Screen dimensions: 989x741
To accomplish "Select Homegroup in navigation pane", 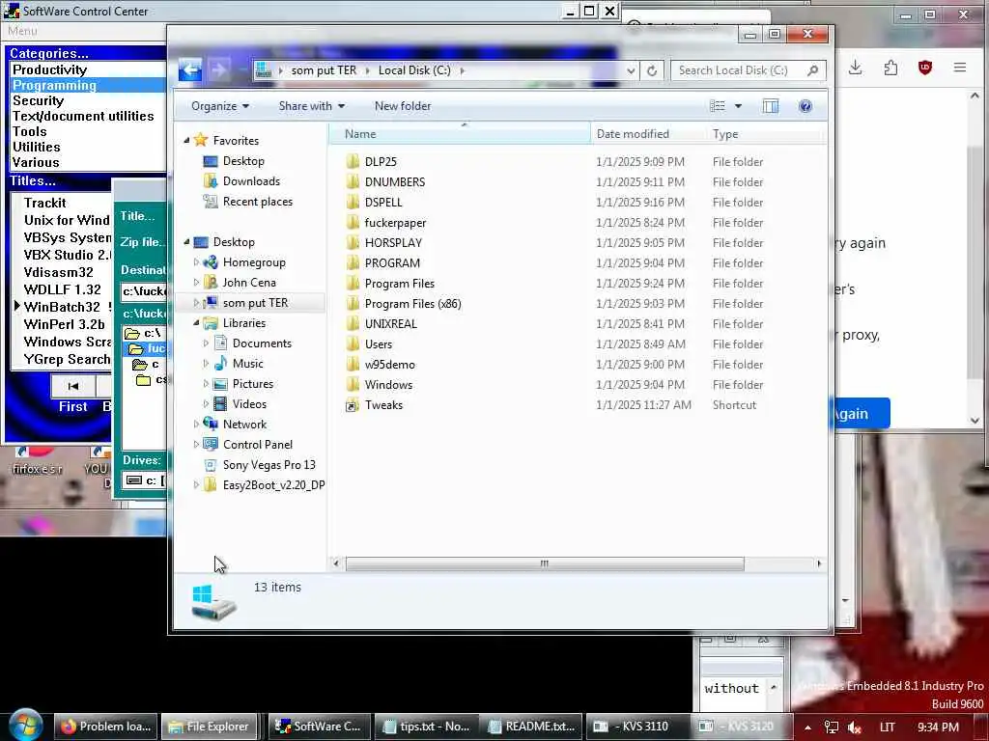I will click(254, 262).
